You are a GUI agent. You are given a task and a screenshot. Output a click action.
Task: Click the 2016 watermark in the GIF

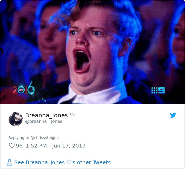coord(24,88)
